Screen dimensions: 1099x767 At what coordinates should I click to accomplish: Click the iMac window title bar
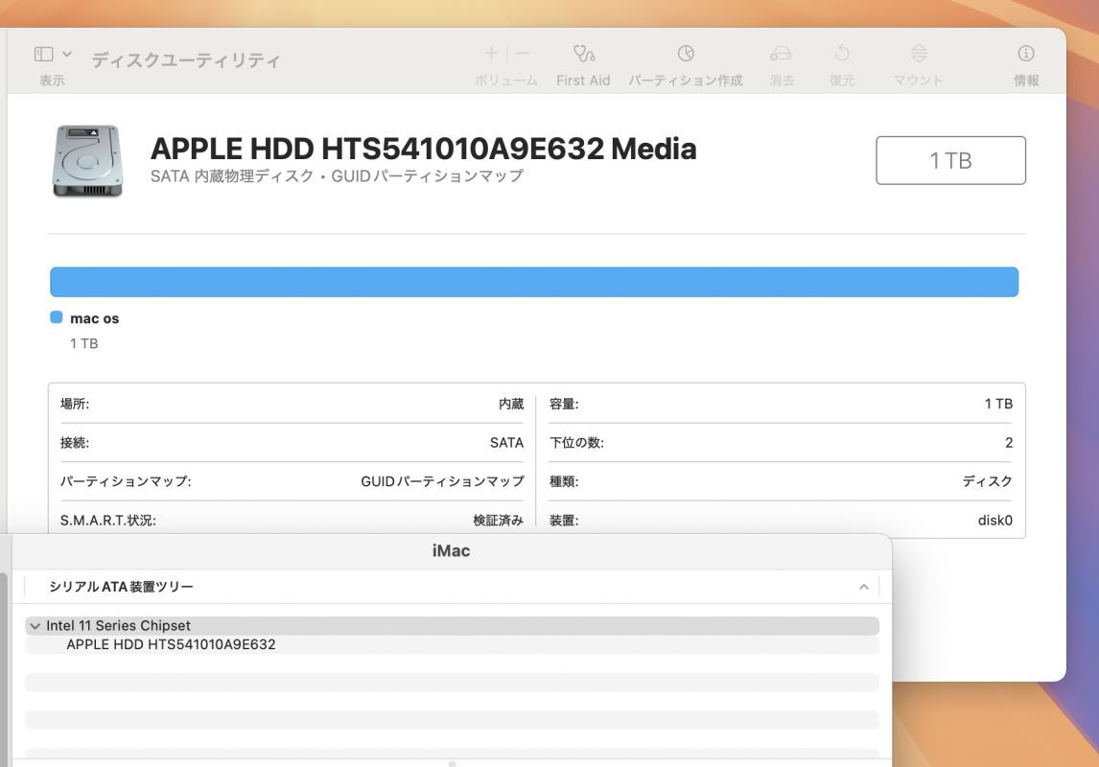451,551
